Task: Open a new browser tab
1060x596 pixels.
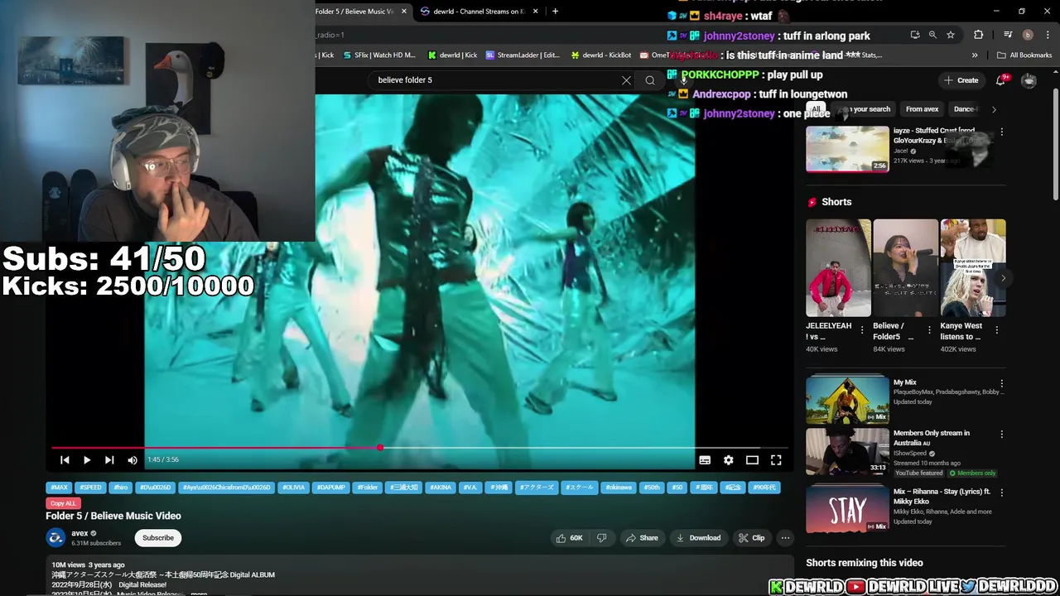Action: tap(555, 12)
